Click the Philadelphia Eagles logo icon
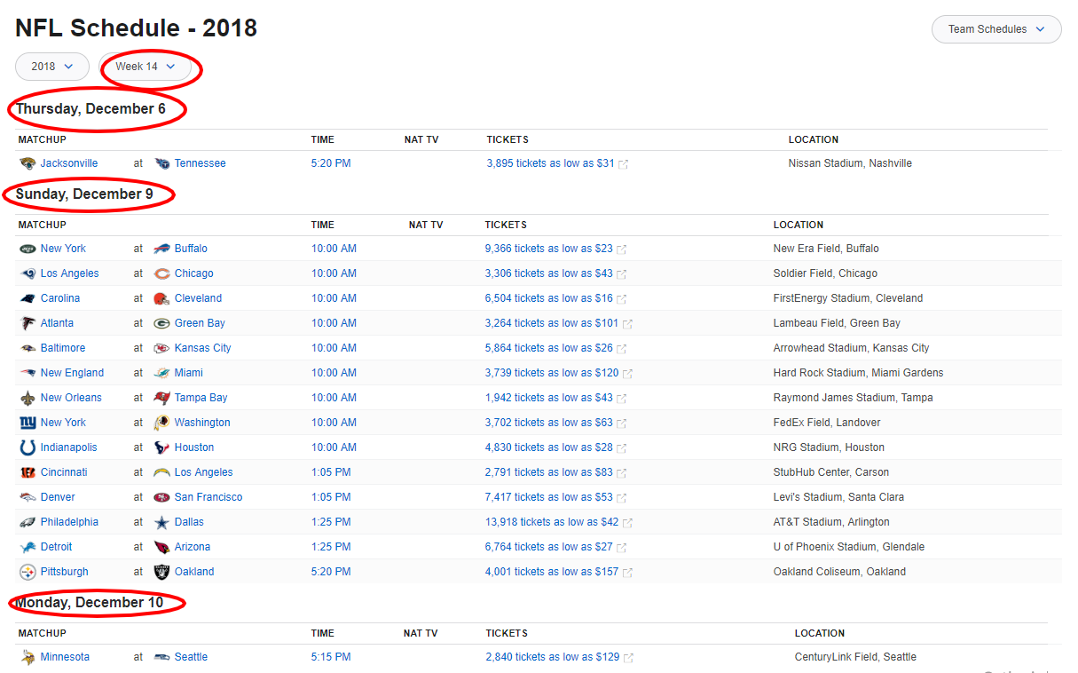 tap(28, 522)
